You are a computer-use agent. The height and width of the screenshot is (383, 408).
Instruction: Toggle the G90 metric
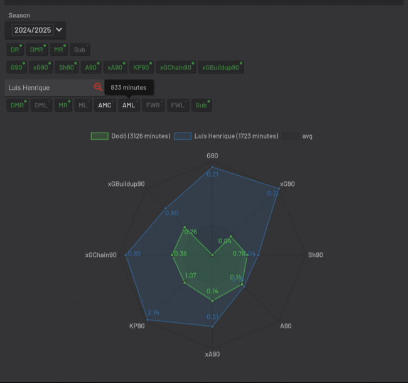pos(17,67)
